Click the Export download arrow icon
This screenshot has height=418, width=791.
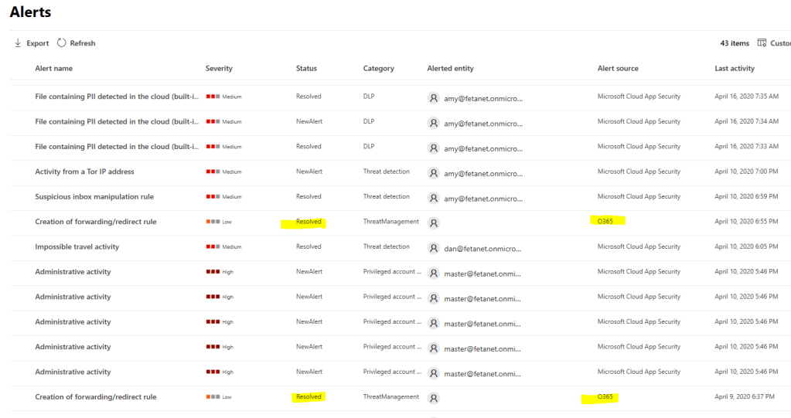pos(18,43)
